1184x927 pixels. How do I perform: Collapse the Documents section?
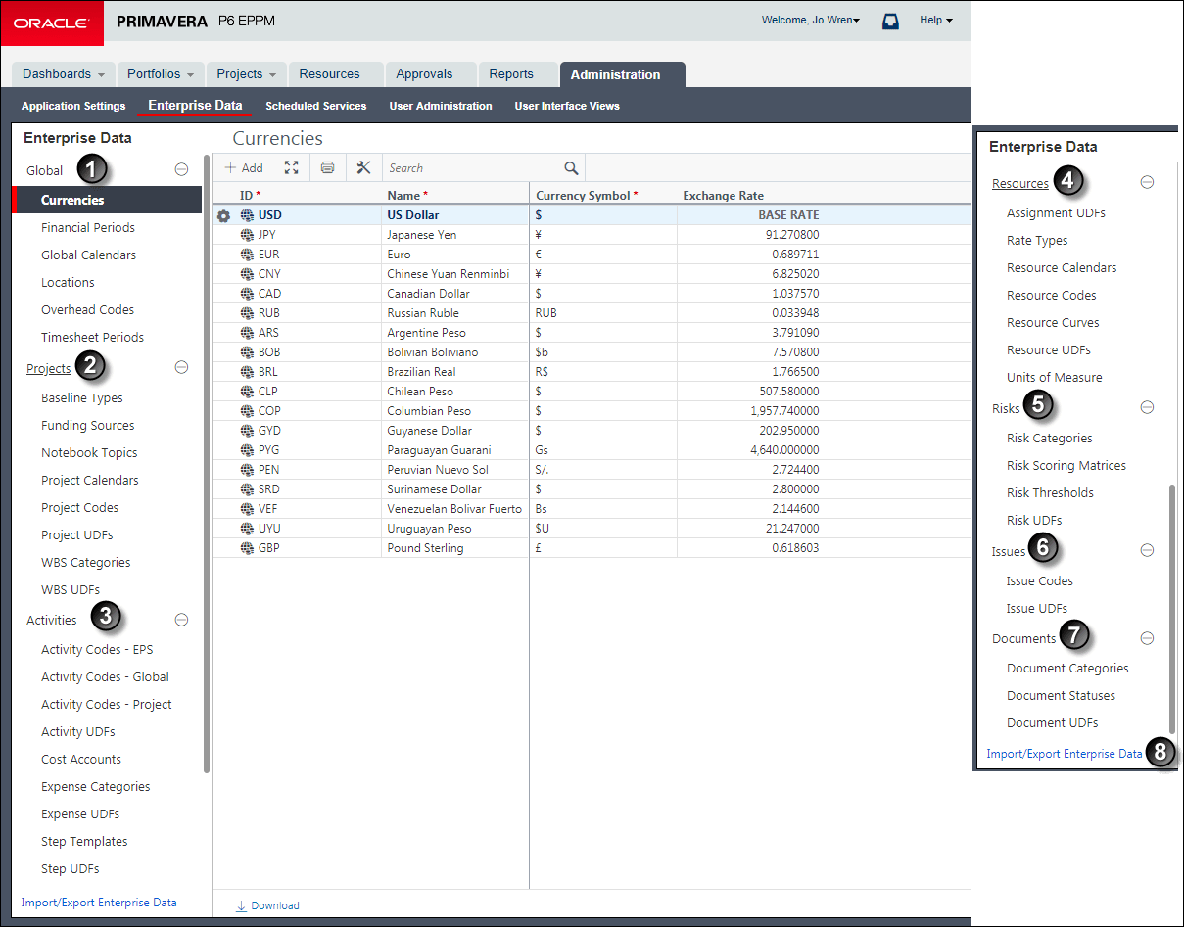click(1147, 638)
